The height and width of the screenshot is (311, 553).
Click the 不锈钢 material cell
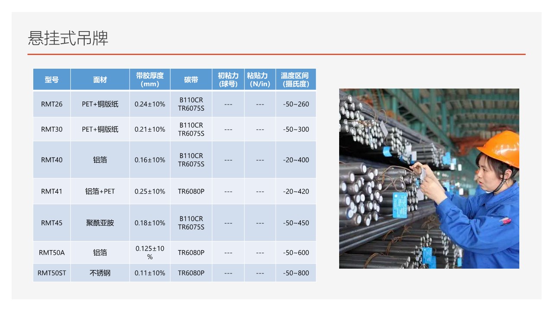pyautogui.click(x=100, y=273)
